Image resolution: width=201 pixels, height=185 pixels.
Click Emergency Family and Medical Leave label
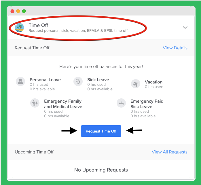(x=63, y=104)
